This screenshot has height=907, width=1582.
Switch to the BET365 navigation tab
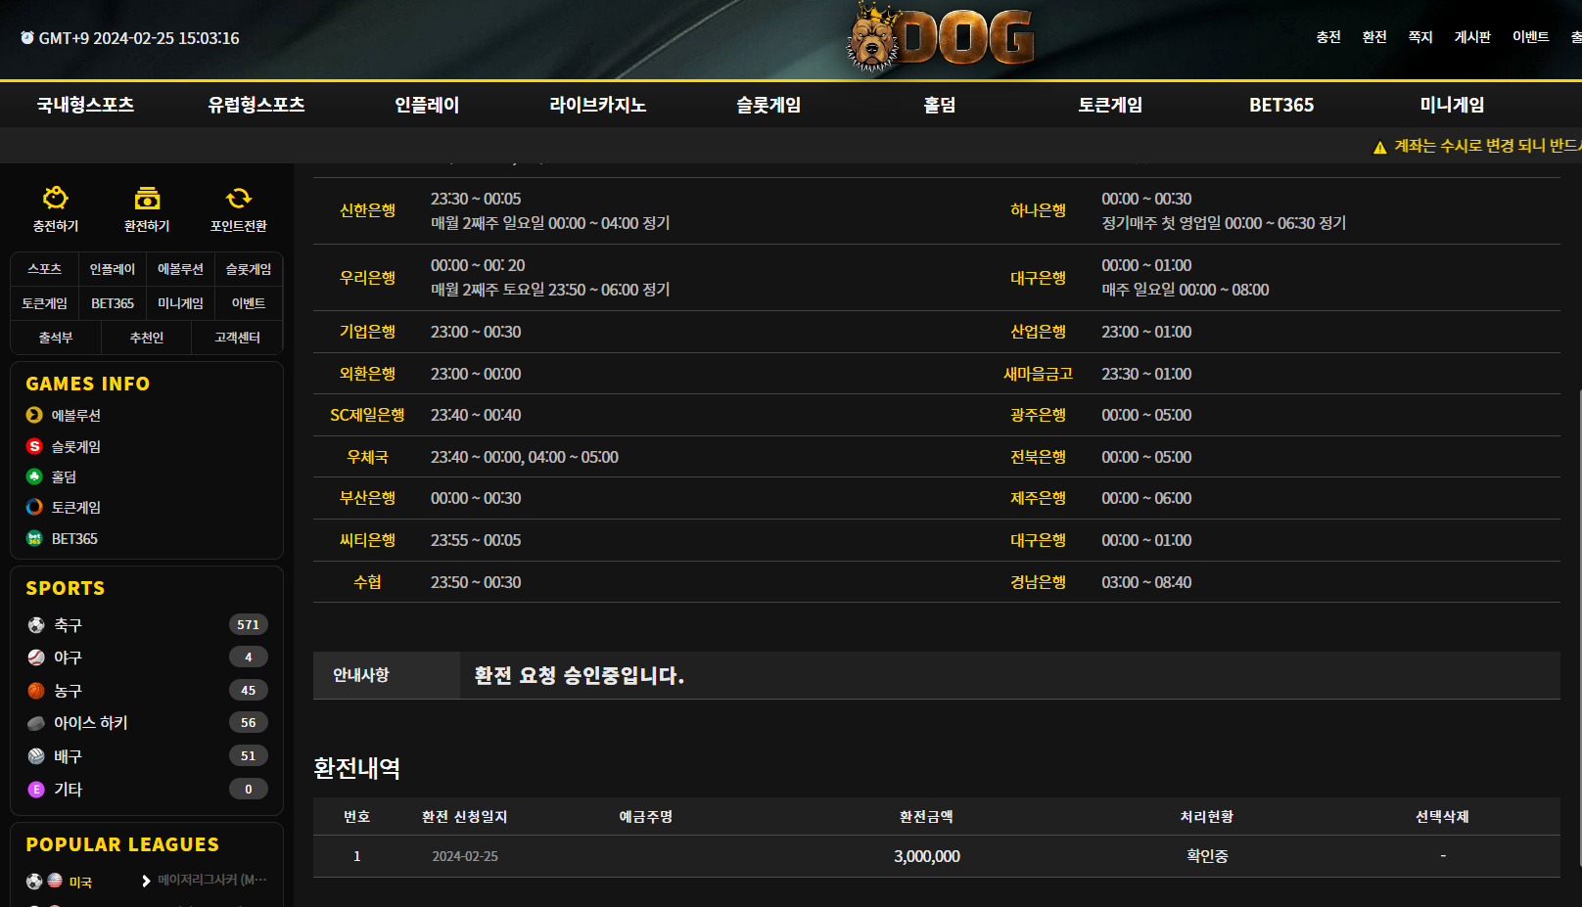coord(1280,105)
